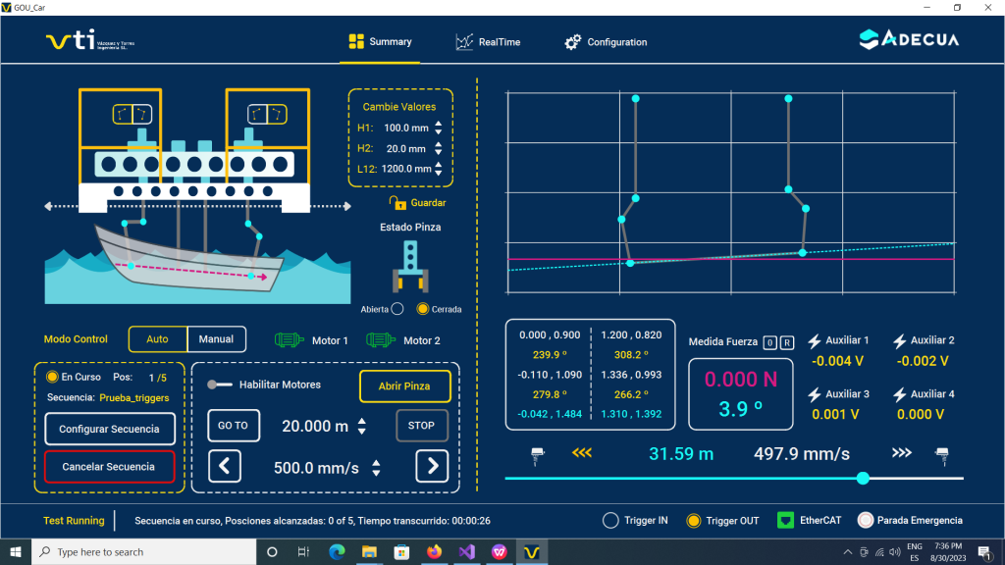The height and width of the screenshot is (565, 1005).
Task: Click the Guardar padlock icon
Action: [x=397, y=203]
